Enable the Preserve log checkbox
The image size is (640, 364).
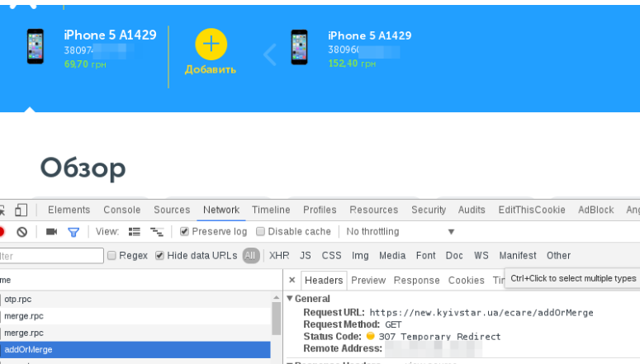(184, 231)
